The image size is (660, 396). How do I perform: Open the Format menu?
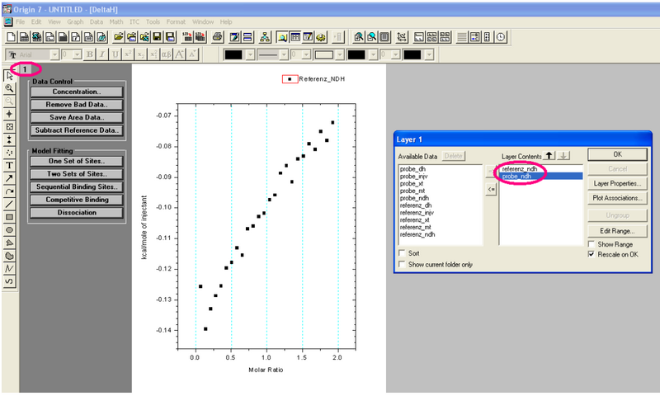pyautogui.click(x=176, y=22)
